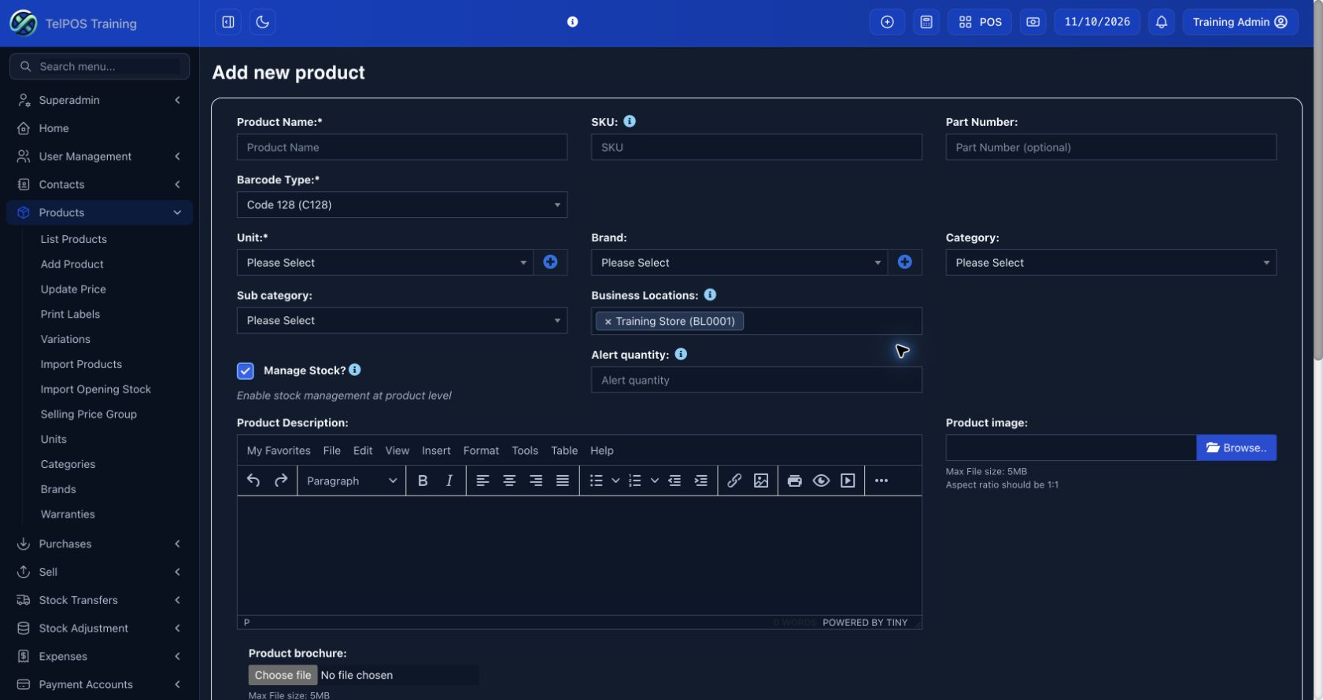Apply italic formatting in editor
The height and width of the screenshot is (700, 1323).
point(449,481)
